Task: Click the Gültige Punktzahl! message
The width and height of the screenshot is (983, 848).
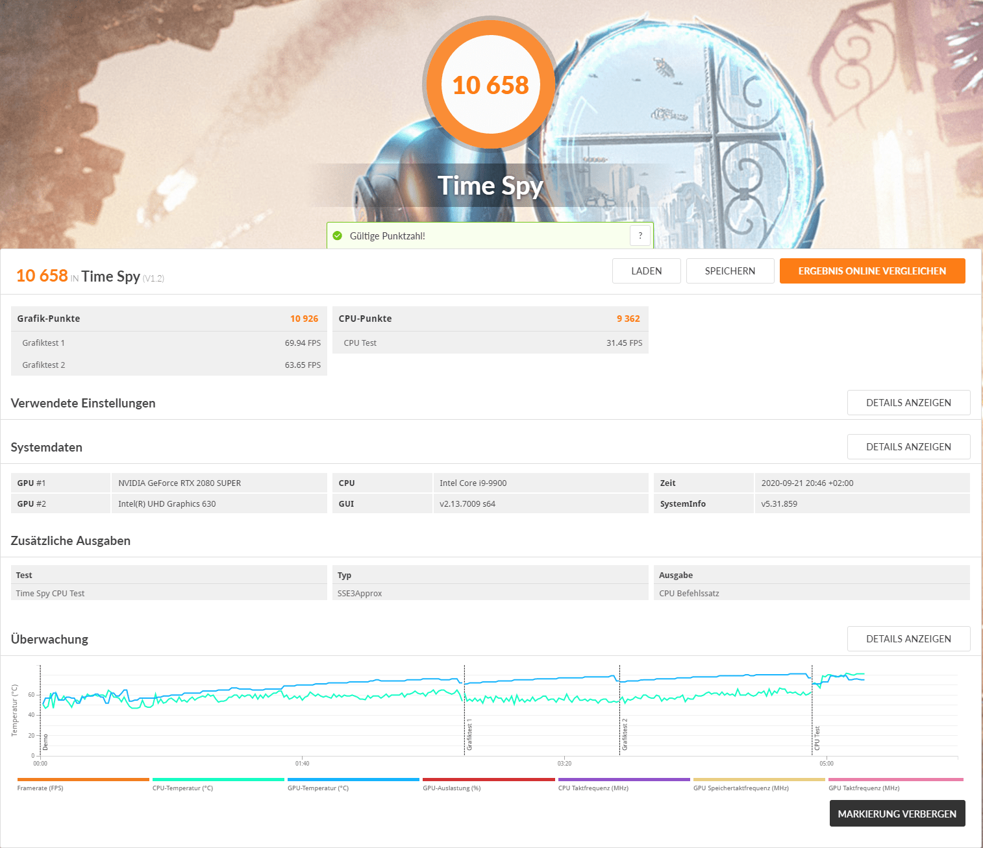Action: click(x=388, y=236)
